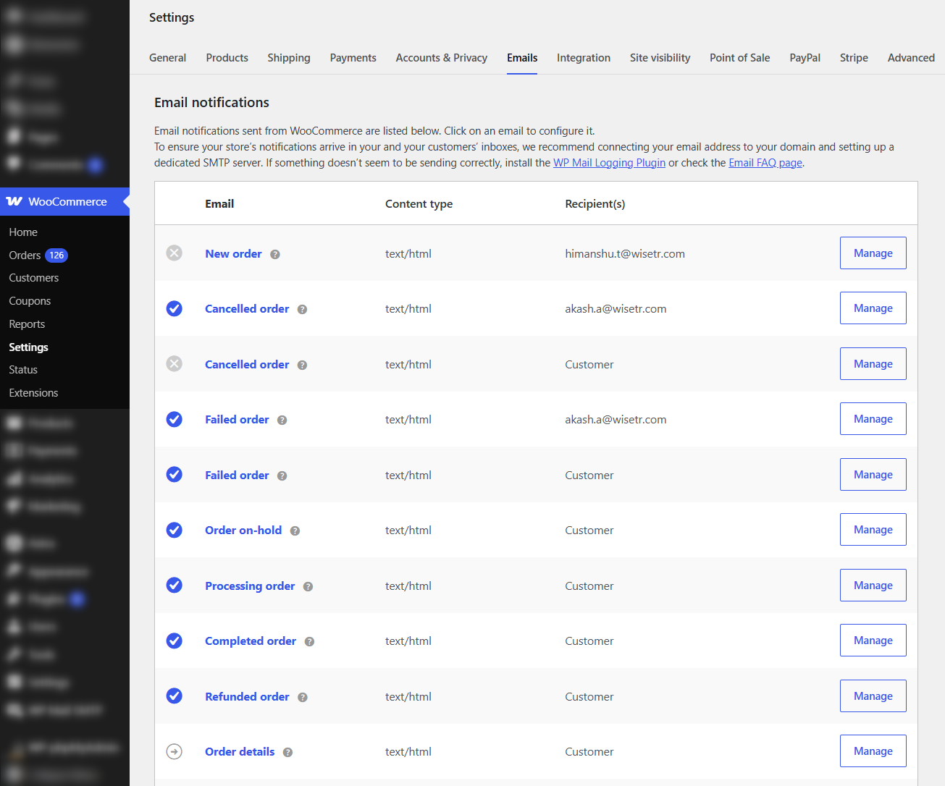Click Manage for Processing order

pos(873,586)
